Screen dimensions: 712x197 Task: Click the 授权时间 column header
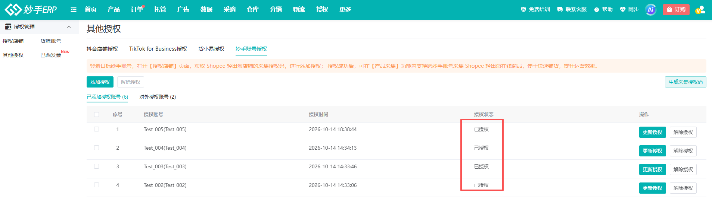[x=318, y=114]
